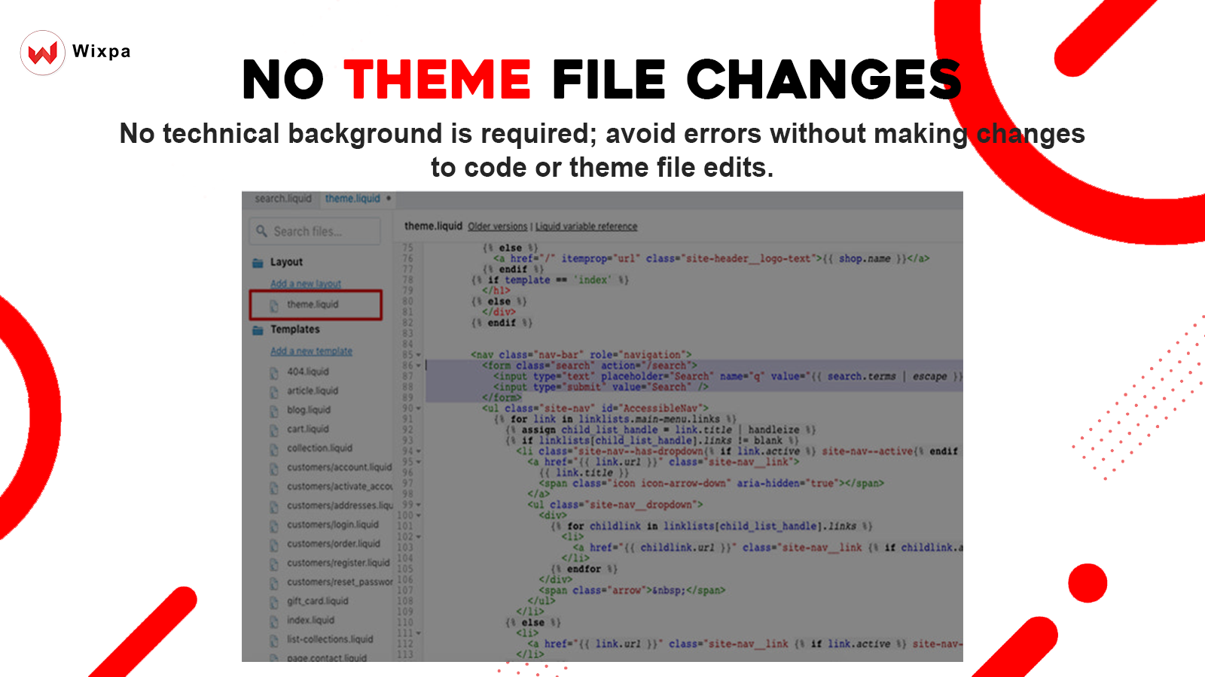Click into the Search files field
The image size is (1205, 677).
[315, 231]
